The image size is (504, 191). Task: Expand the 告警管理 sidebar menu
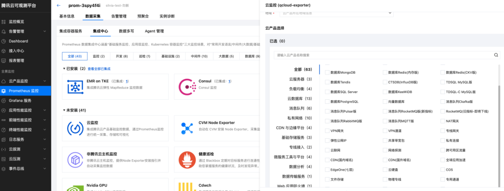45,32
